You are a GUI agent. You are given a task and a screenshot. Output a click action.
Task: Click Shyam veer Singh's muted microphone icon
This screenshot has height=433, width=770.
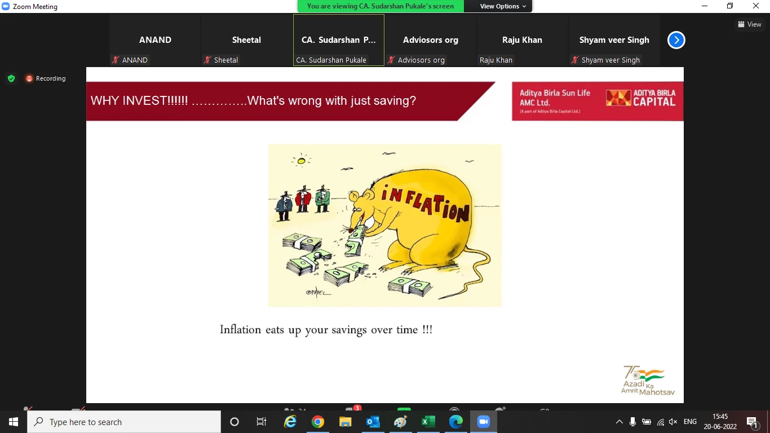coord(575,60)
